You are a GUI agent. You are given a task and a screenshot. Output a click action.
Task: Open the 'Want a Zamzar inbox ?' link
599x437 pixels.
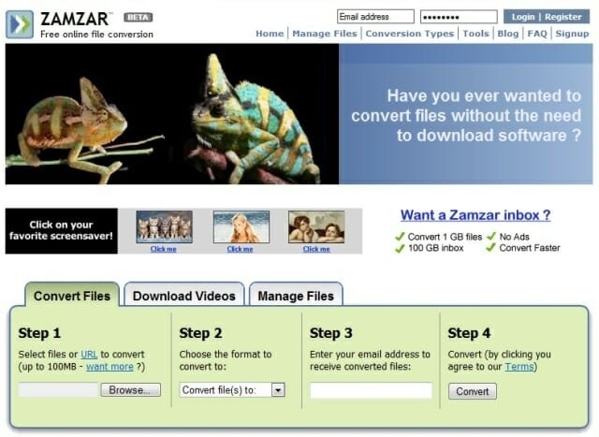coord(475,215)
